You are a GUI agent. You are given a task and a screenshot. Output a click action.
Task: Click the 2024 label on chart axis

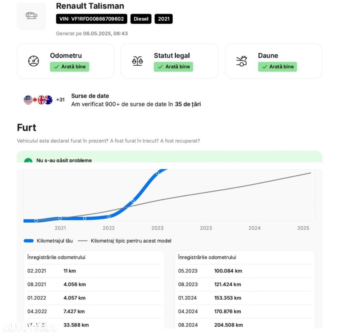[254, 228]
